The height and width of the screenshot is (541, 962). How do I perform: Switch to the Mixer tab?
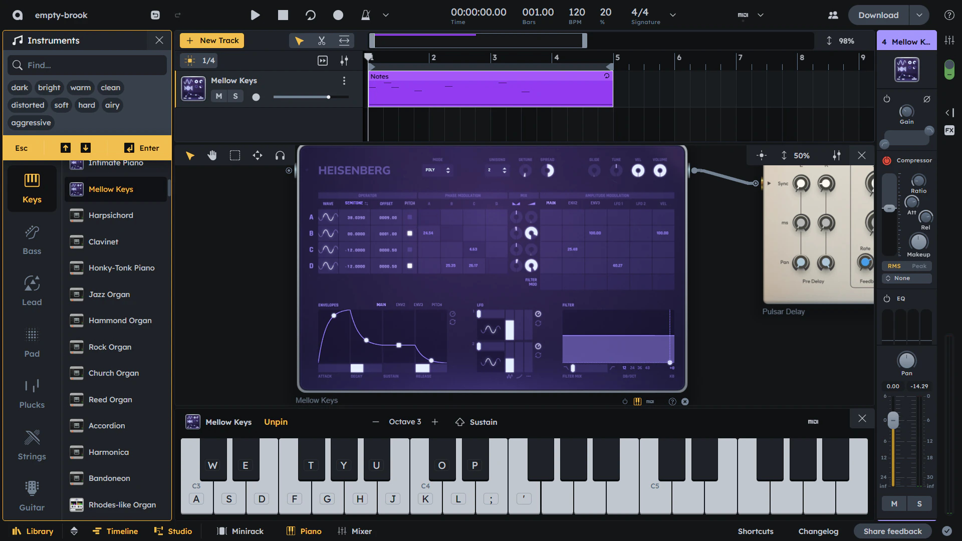355,531
